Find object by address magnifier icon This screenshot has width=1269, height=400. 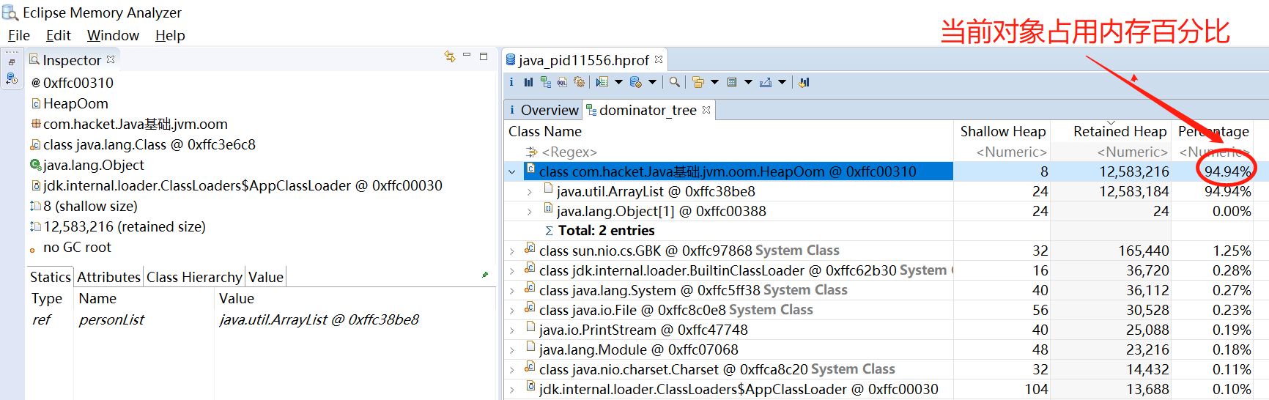(674, 82)
